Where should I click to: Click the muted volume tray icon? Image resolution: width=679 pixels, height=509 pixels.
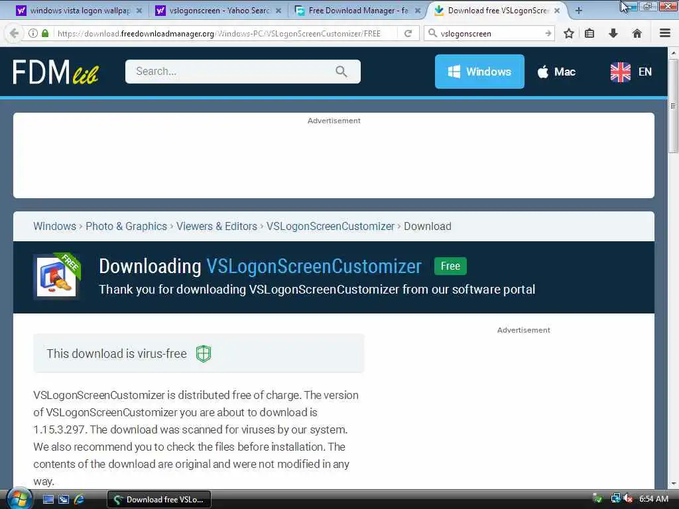coord(627,498)
